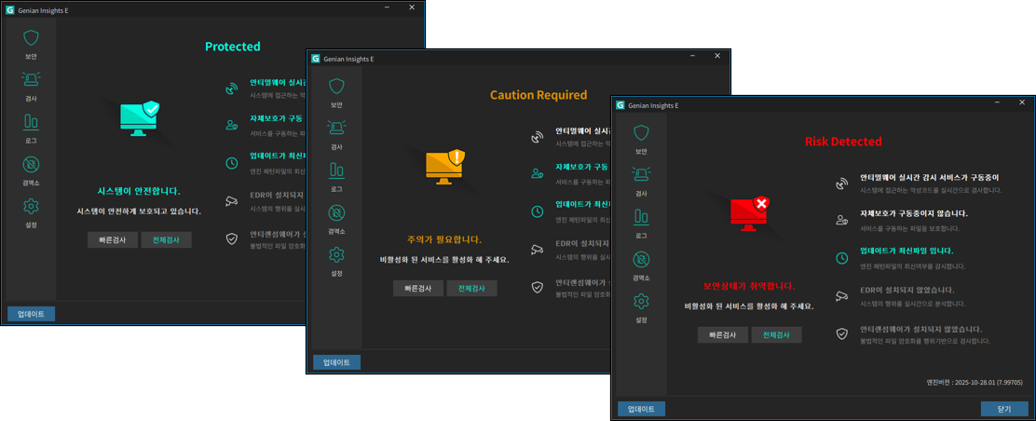Screen dimensions: 1036x421
Task: Click 업데이트 button in Risk Detected window
Action: coord(642,409)
